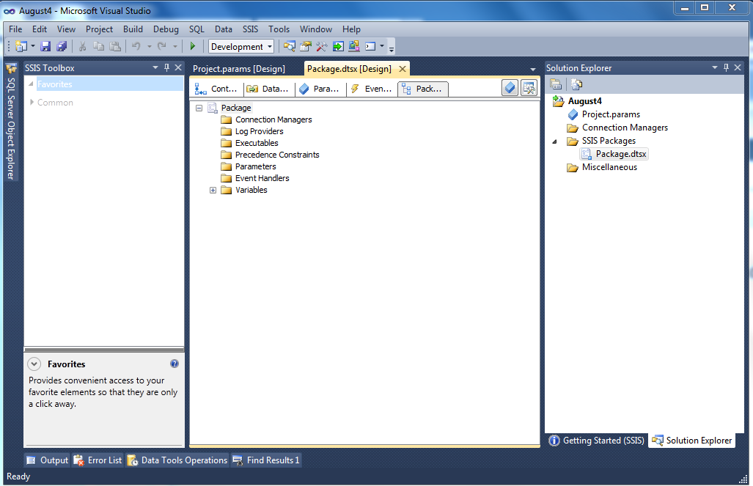Open the toolbar options overflow arrow
Viewport: 753px width, 486px height.
point(392,48)
